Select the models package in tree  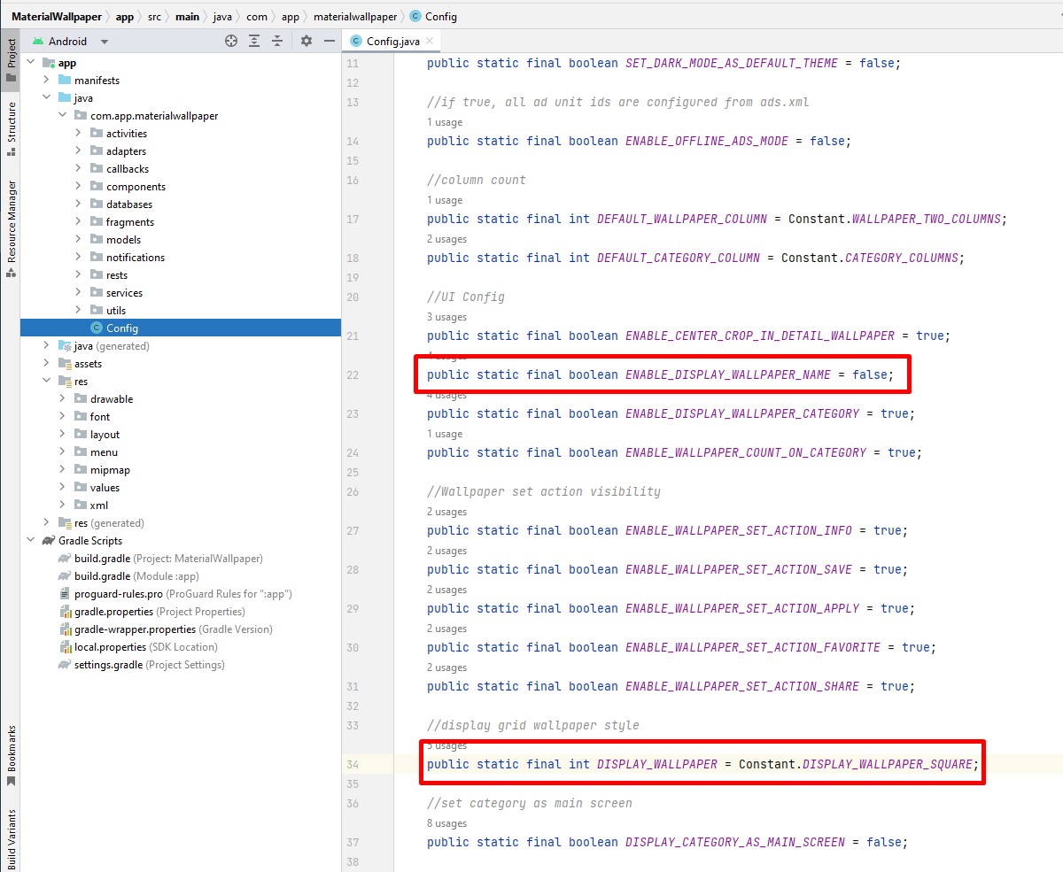pos(123,240)
